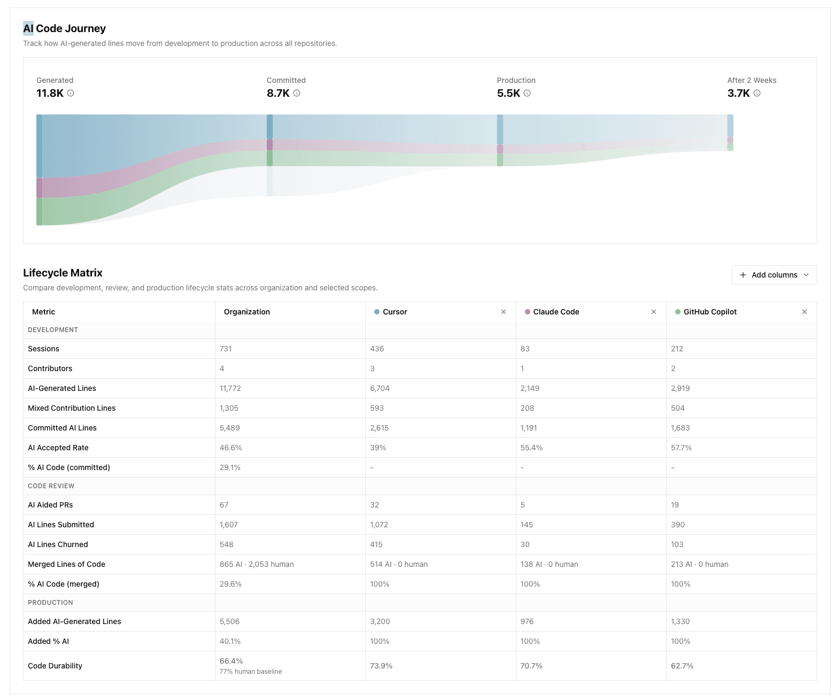Select the AI-Generated Lines metric label

(62, 388)
